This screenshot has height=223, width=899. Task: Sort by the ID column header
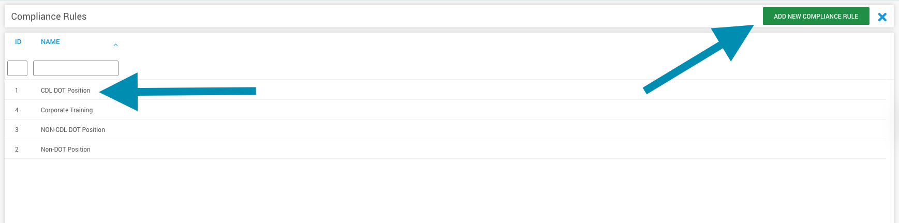point(18,42)
